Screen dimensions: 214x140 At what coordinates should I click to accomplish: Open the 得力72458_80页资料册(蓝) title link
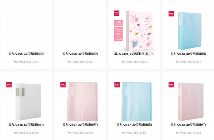click(x=188, y=54)
